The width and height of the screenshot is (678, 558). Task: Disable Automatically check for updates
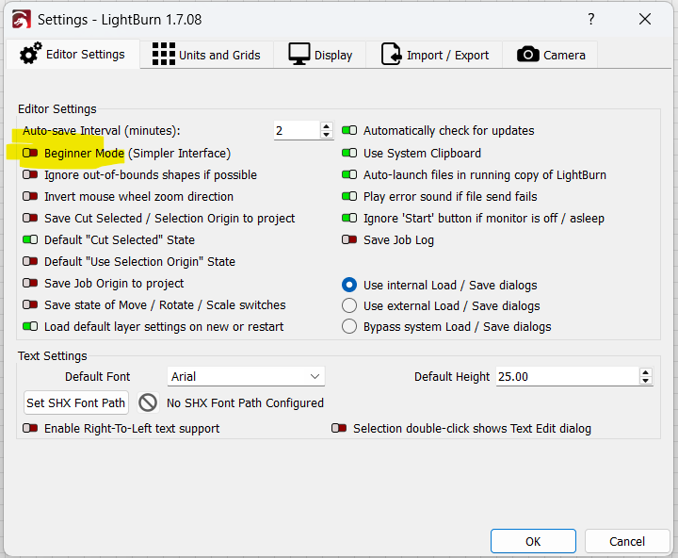(349, 130)
